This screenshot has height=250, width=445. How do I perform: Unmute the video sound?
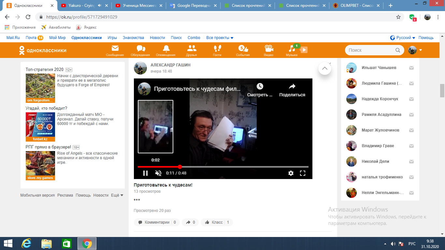point(158,173)
